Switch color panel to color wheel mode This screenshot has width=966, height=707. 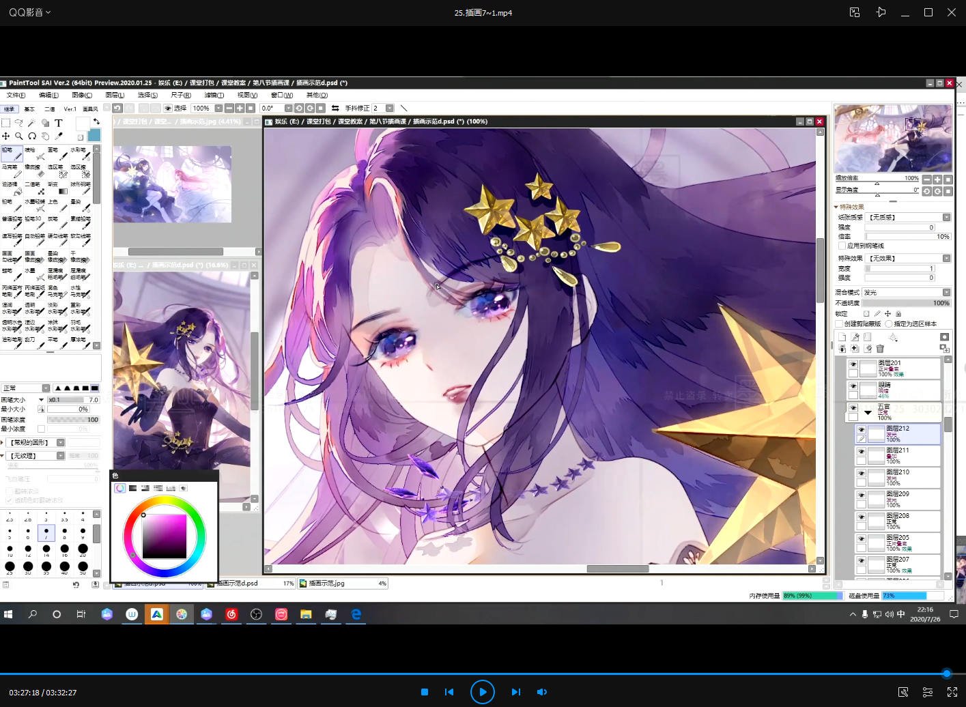pos(119,488)
